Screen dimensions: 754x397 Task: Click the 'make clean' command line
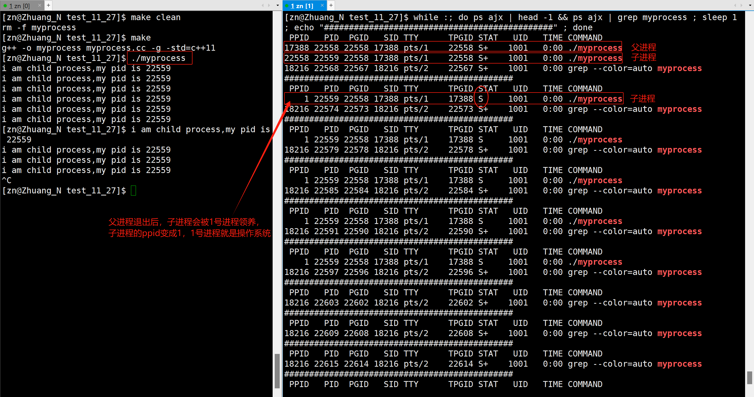pyautogui.click(x=91, y=17)
